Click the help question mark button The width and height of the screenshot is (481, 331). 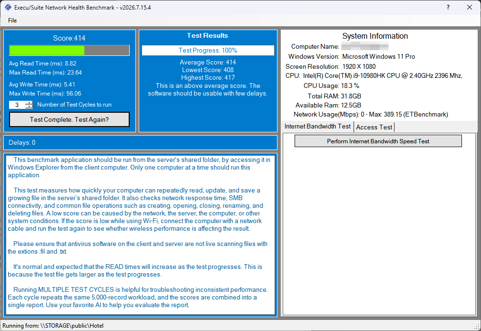pyautogui.click(x=448, y=7)
